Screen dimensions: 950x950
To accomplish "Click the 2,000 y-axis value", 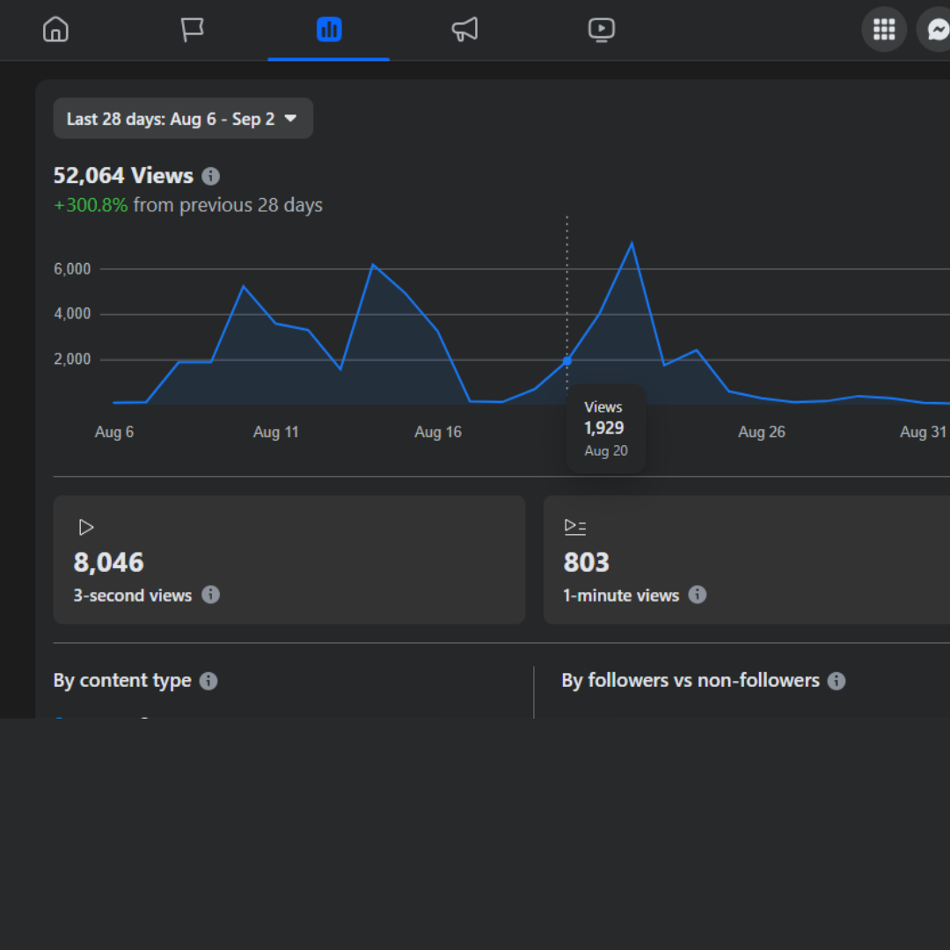I will [x=72, y=359].
